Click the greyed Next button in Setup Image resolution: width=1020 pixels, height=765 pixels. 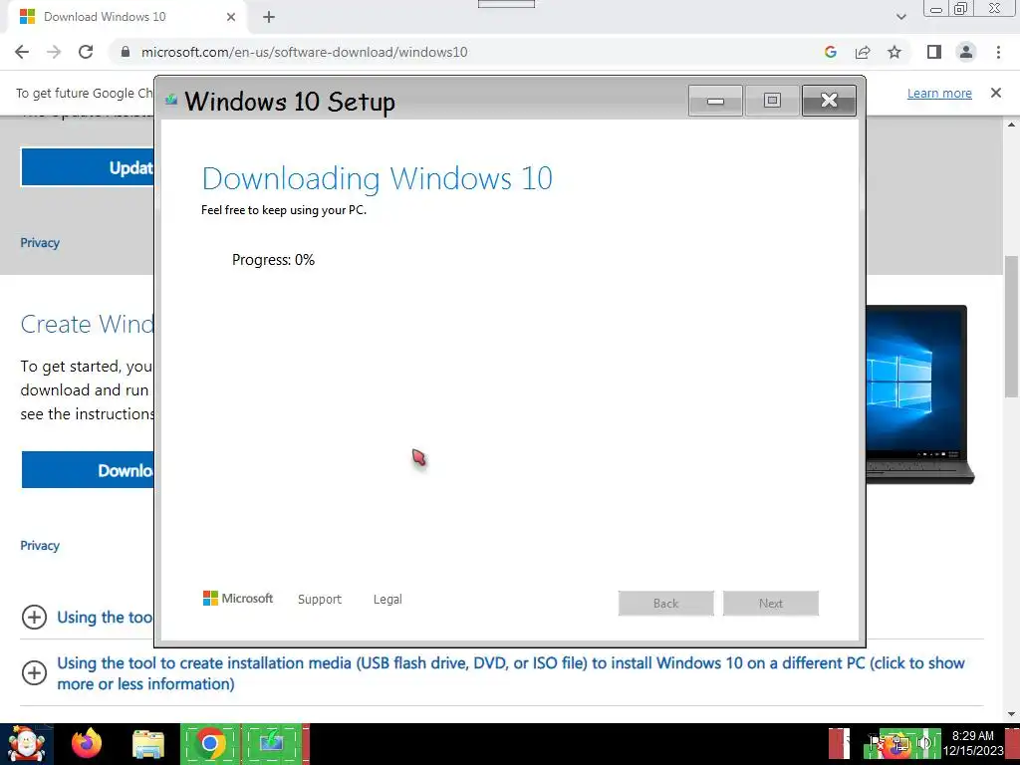[771, 603]
